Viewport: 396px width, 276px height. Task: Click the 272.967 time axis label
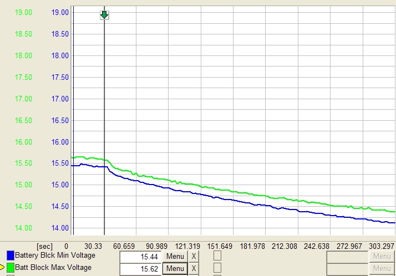[349, 246]
